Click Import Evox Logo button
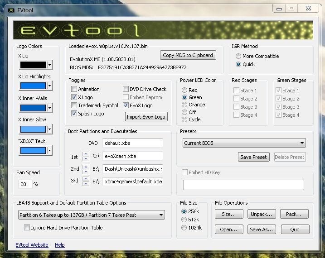The height and width of the screenshot is (258, 325). (146, 117)
